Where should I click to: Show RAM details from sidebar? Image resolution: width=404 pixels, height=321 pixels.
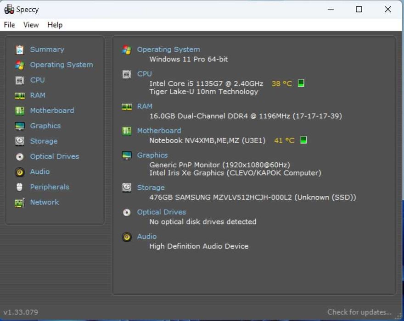(x=38, y=95)
